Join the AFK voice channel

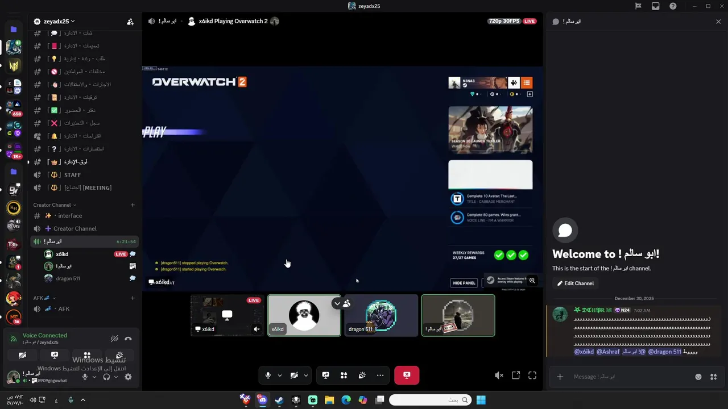coord(84,309)
